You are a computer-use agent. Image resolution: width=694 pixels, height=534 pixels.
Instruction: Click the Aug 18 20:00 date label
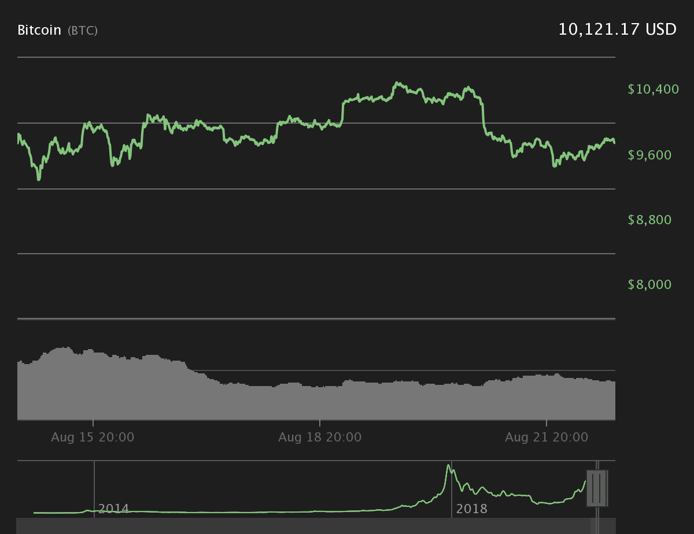[320, 437]
